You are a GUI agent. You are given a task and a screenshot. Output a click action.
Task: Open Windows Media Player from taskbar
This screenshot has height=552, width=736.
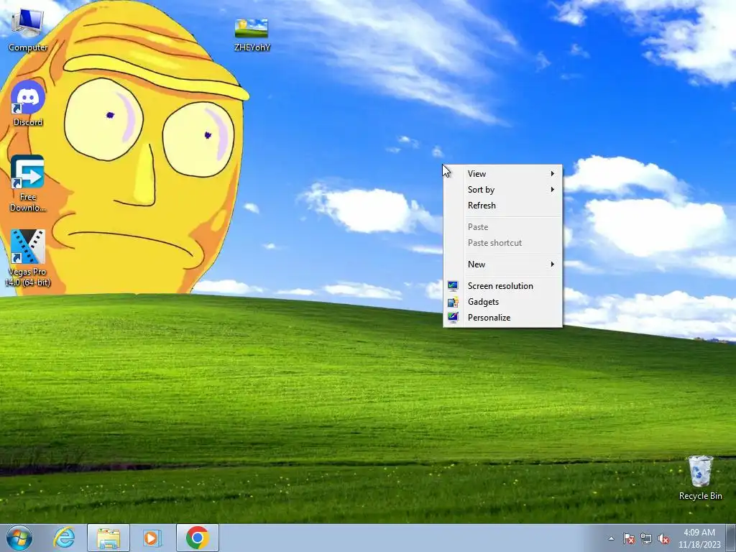(x=152, y=538)
